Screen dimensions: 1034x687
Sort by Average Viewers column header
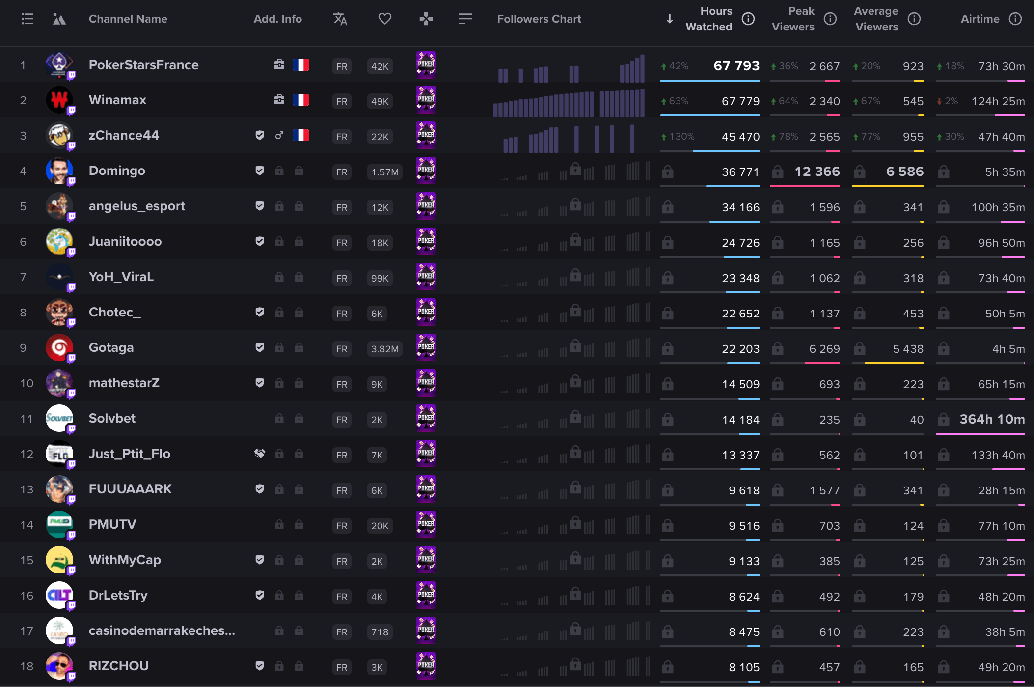(x=876, y=19)
